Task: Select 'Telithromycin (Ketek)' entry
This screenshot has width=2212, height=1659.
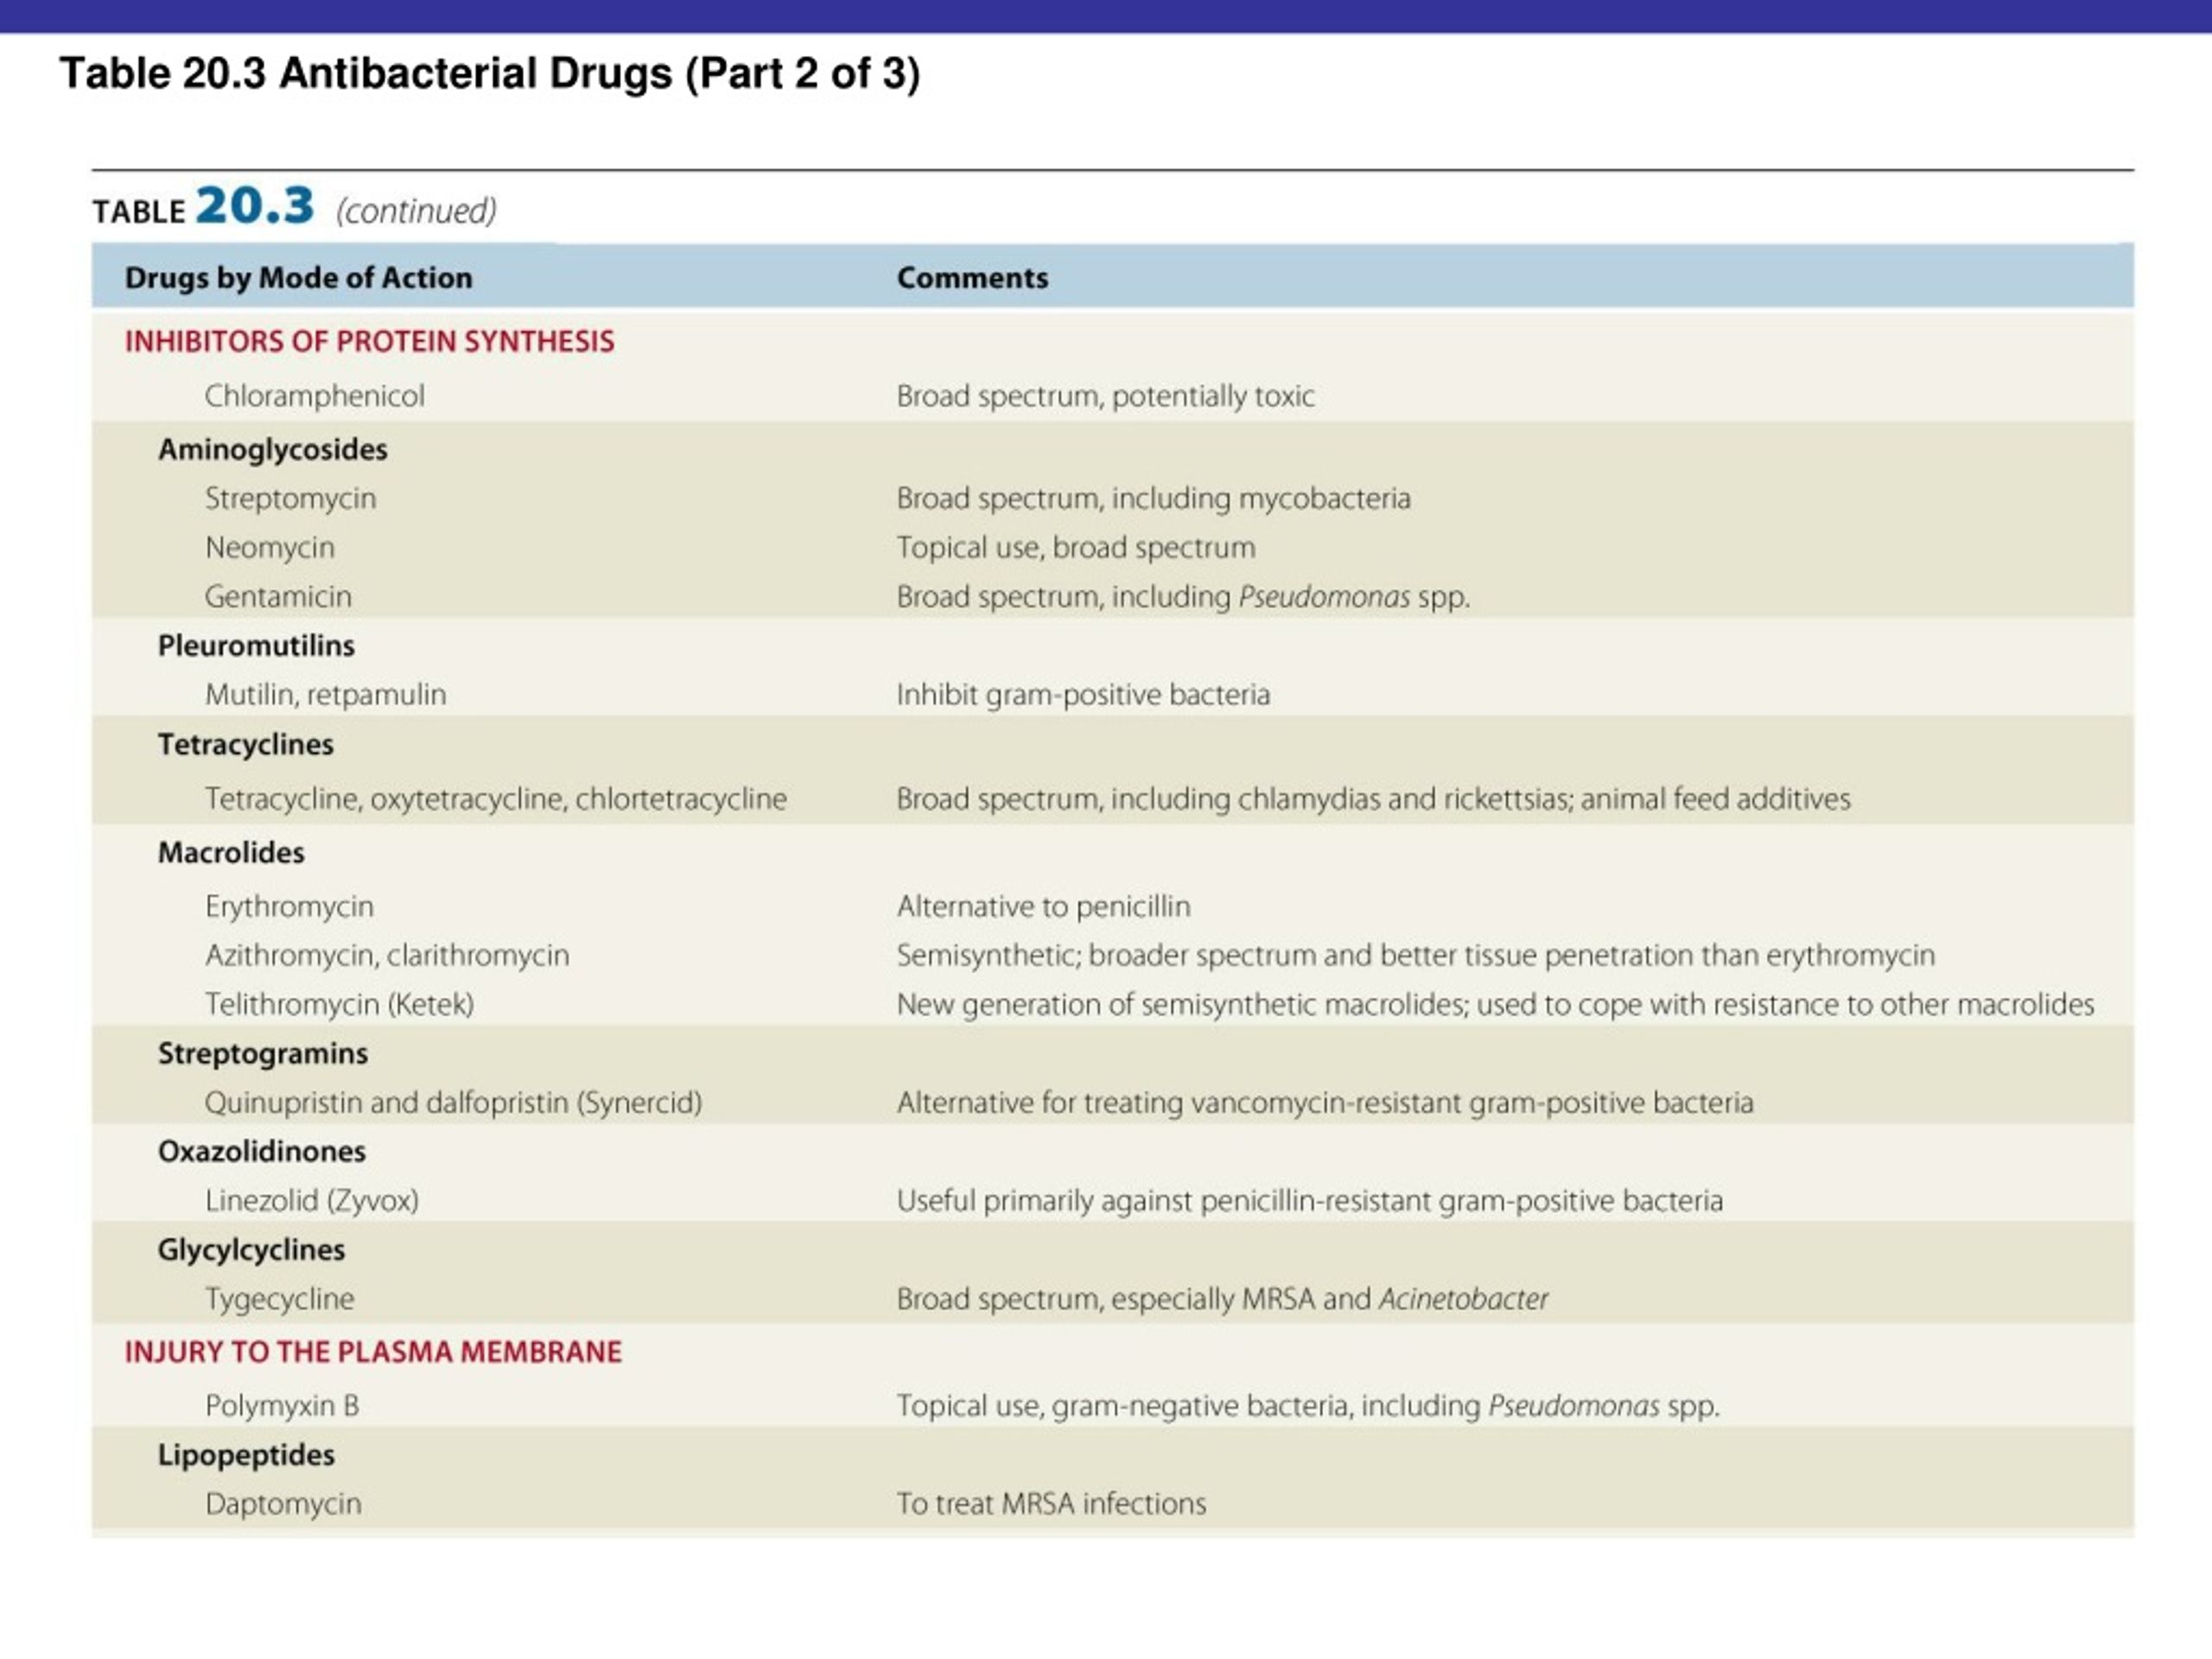Action: (340, 1005)
